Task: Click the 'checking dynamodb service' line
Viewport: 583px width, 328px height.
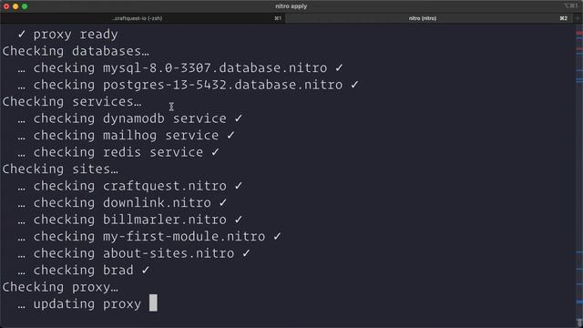Action: click(x=129, y=118)
